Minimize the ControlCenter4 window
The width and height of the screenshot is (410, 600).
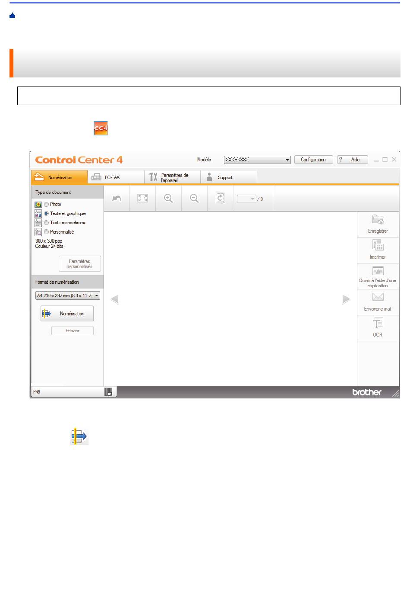click(376, 160)
